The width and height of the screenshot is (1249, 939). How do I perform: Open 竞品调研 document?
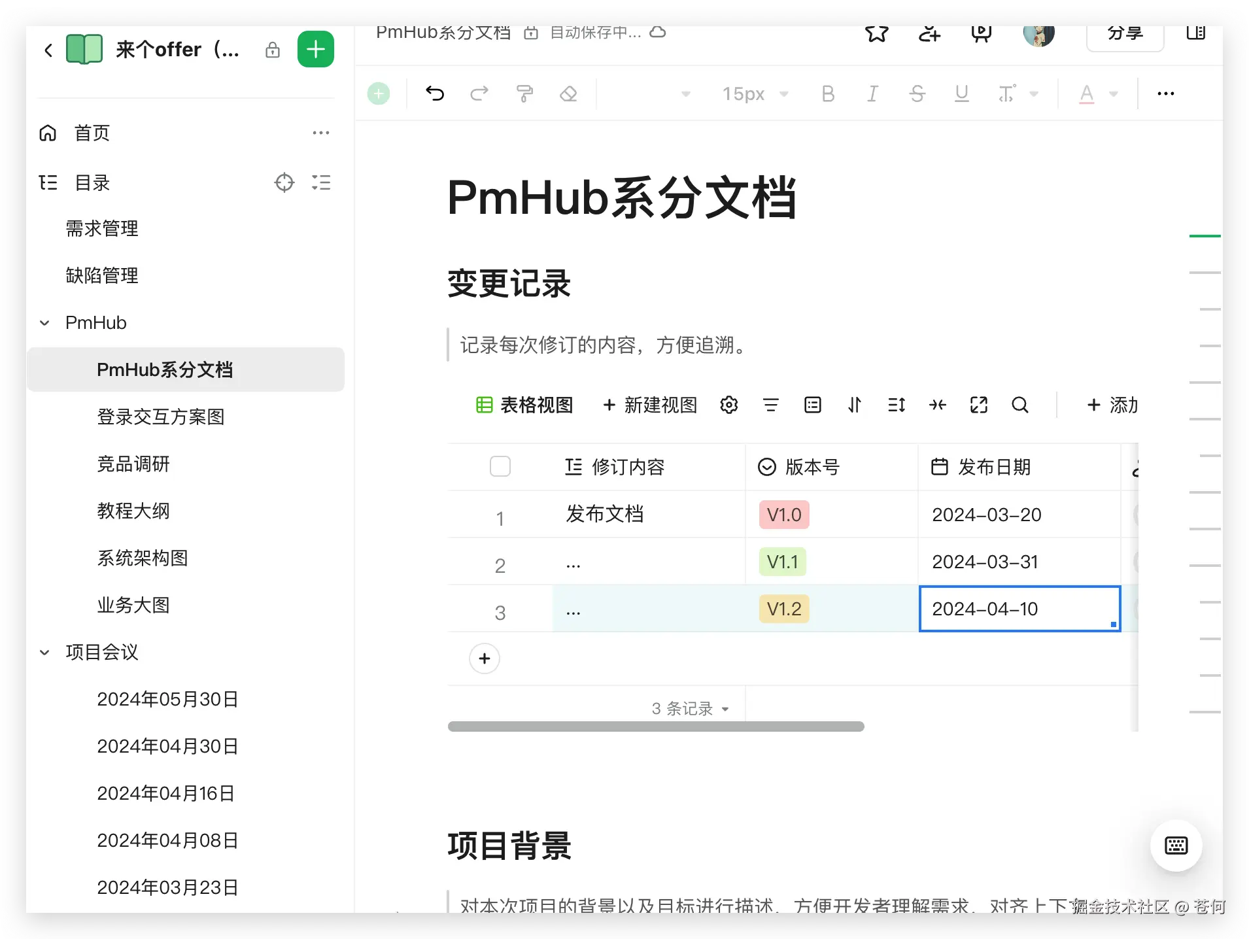coord(133,464)
